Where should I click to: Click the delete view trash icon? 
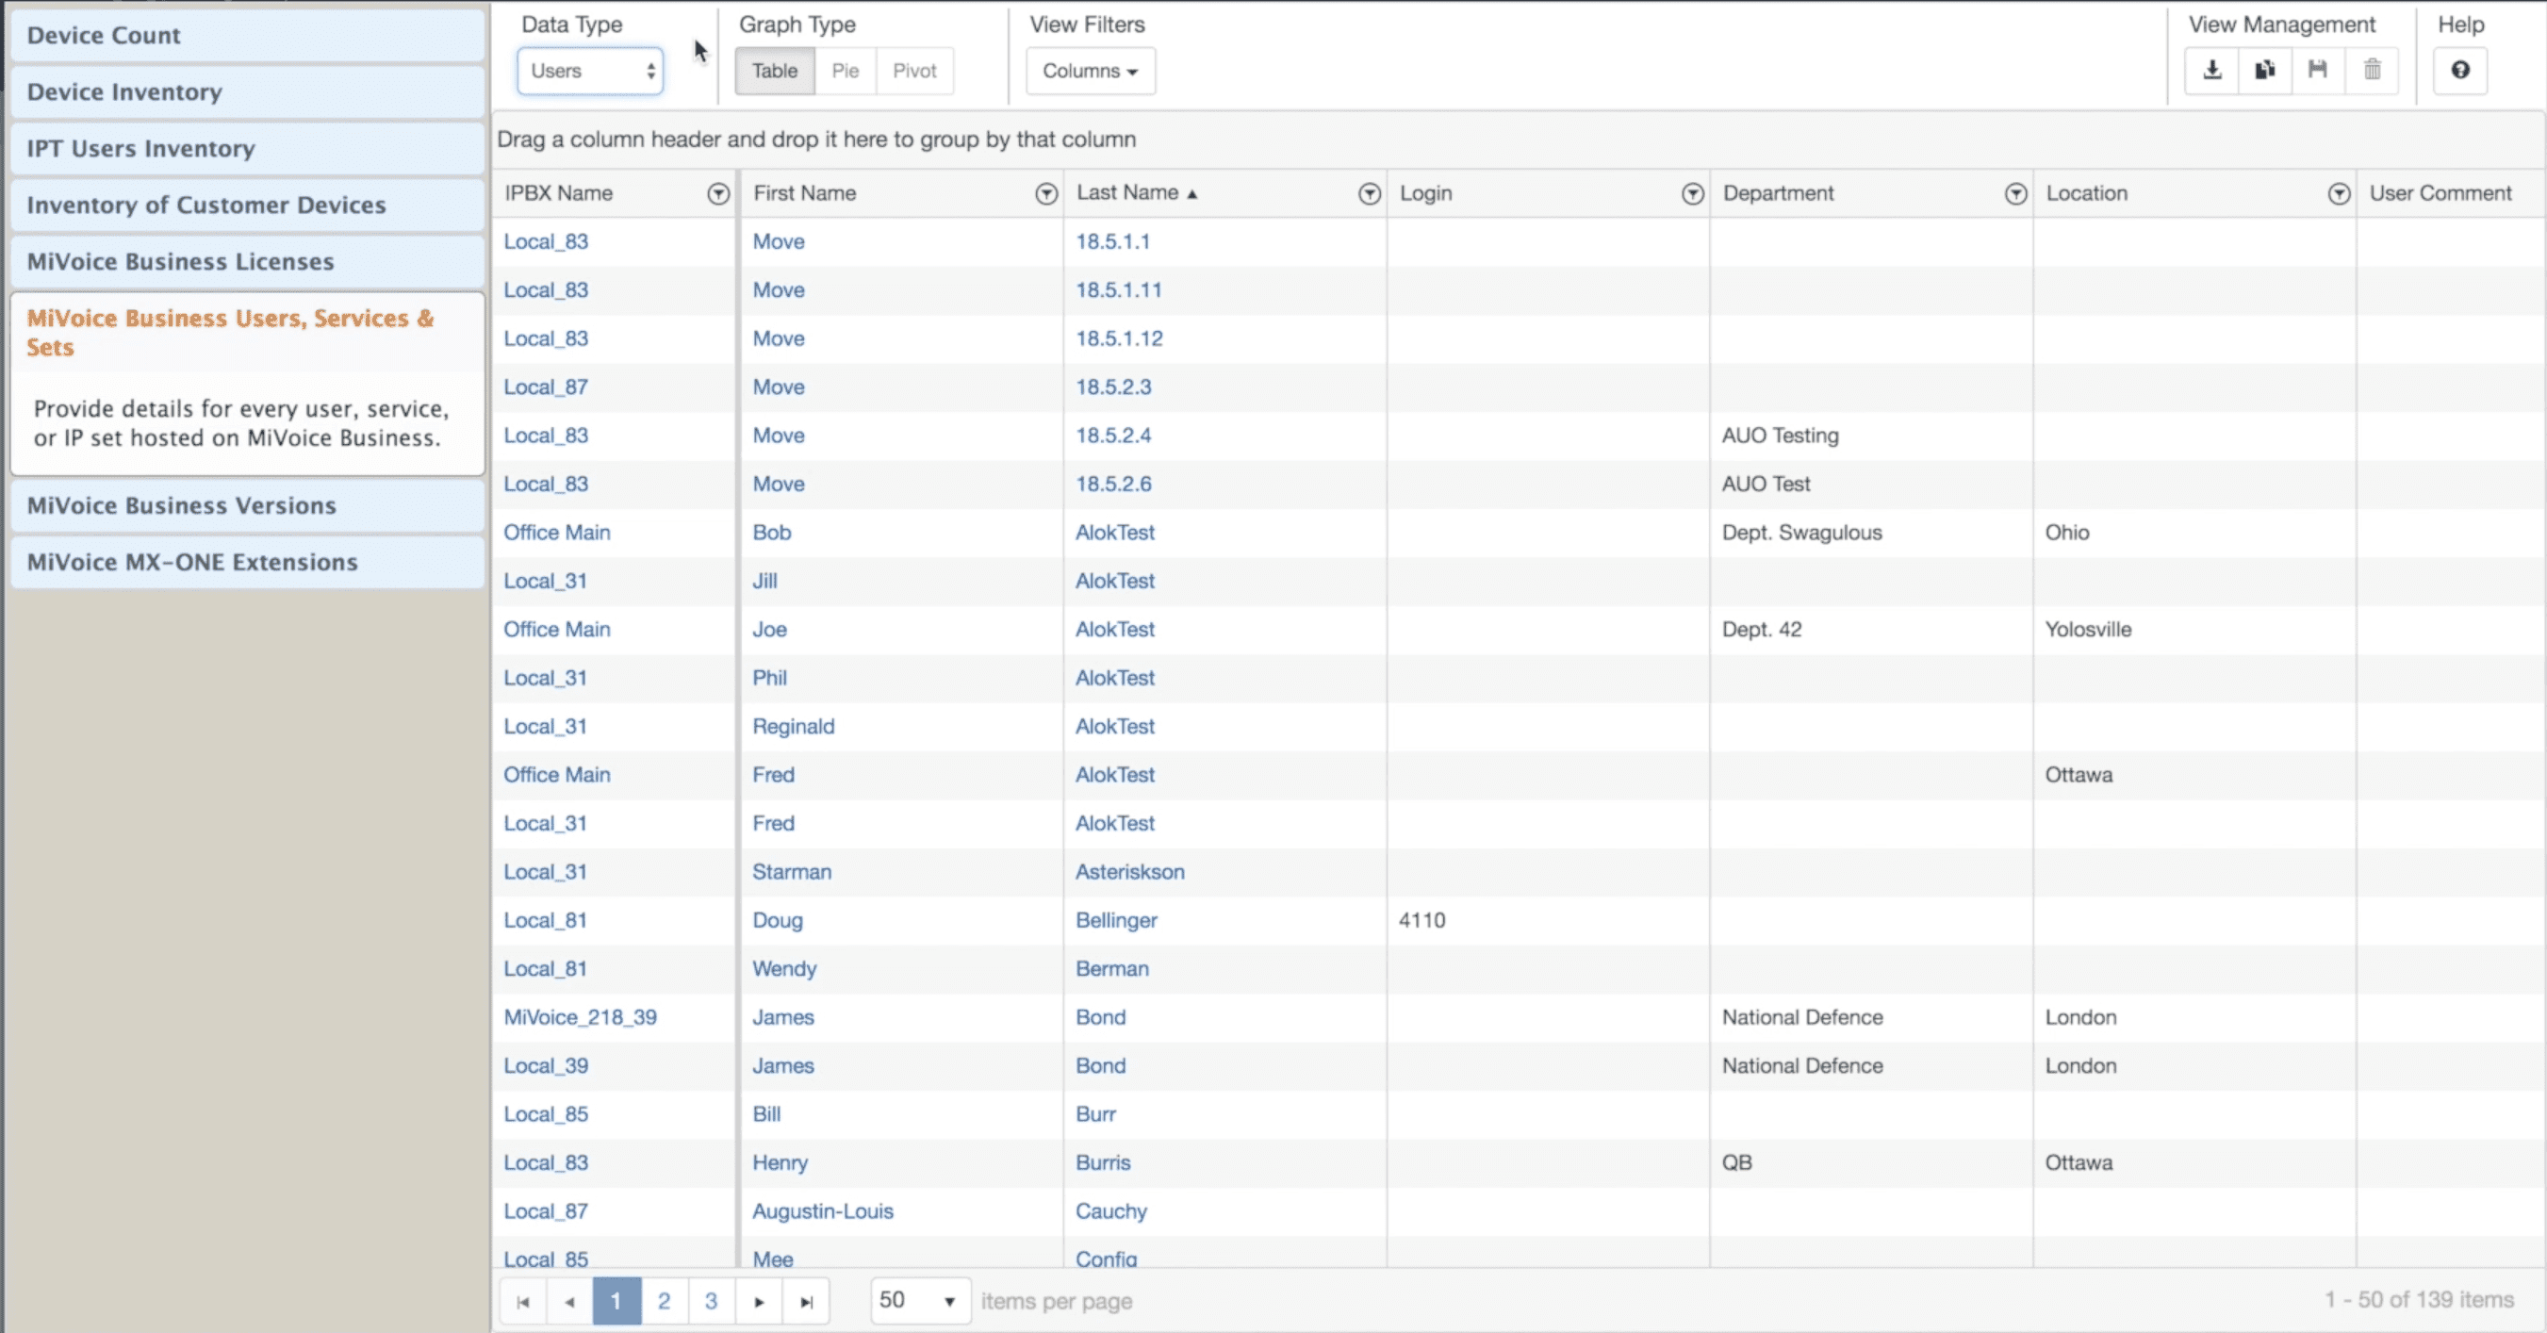coord(2372,70)
